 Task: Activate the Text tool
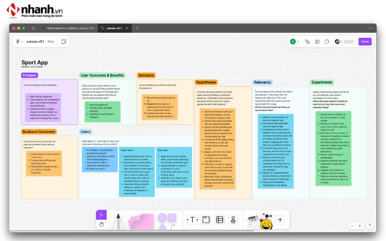click(193, 219)
